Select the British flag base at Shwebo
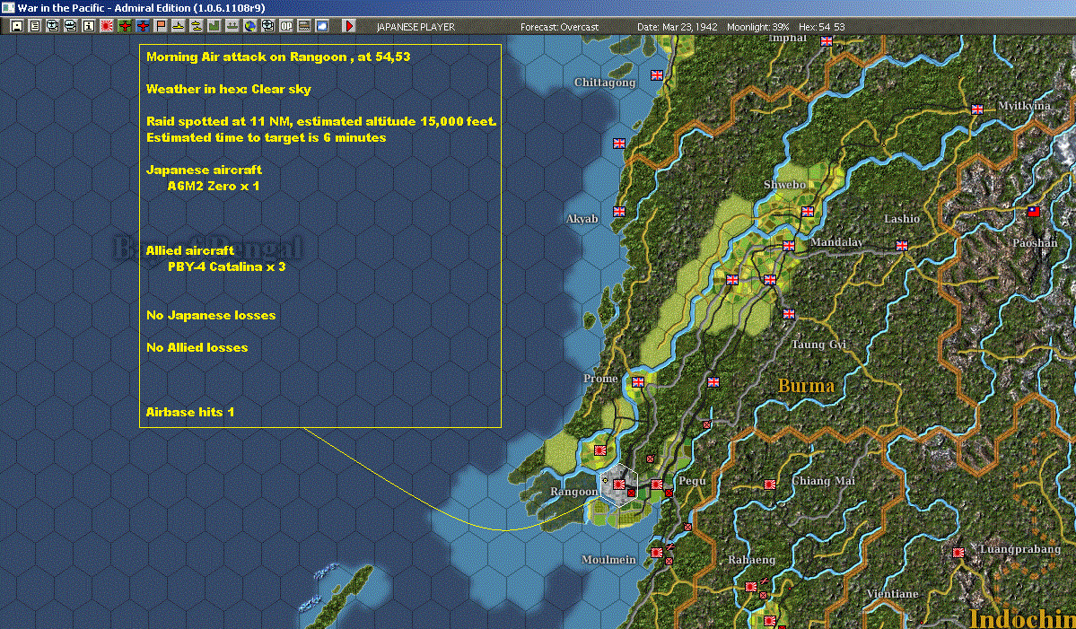1076x629 pixels. [808, 211]
